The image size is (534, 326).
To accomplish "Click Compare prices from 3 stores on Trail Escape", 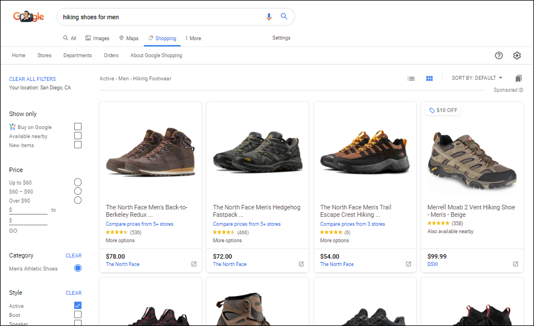I will [352, 224].
